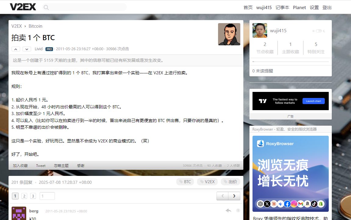Open 设置 from the top navigation
This screenshot has width=351, height=220.
pos(314,8)
